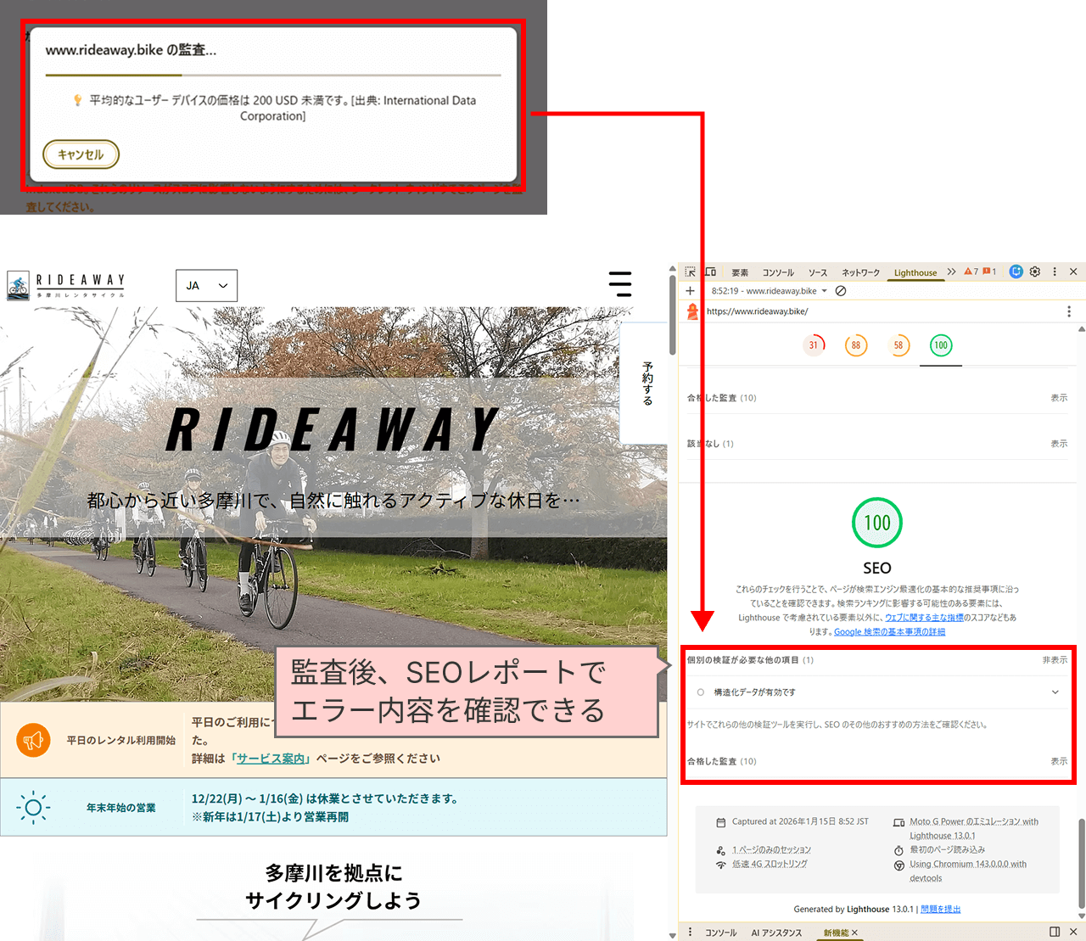This screenshot has height=941, width=1086.
Task: Expand the 構造化データが有効です chevron
Action: [x=1055, y=692]
